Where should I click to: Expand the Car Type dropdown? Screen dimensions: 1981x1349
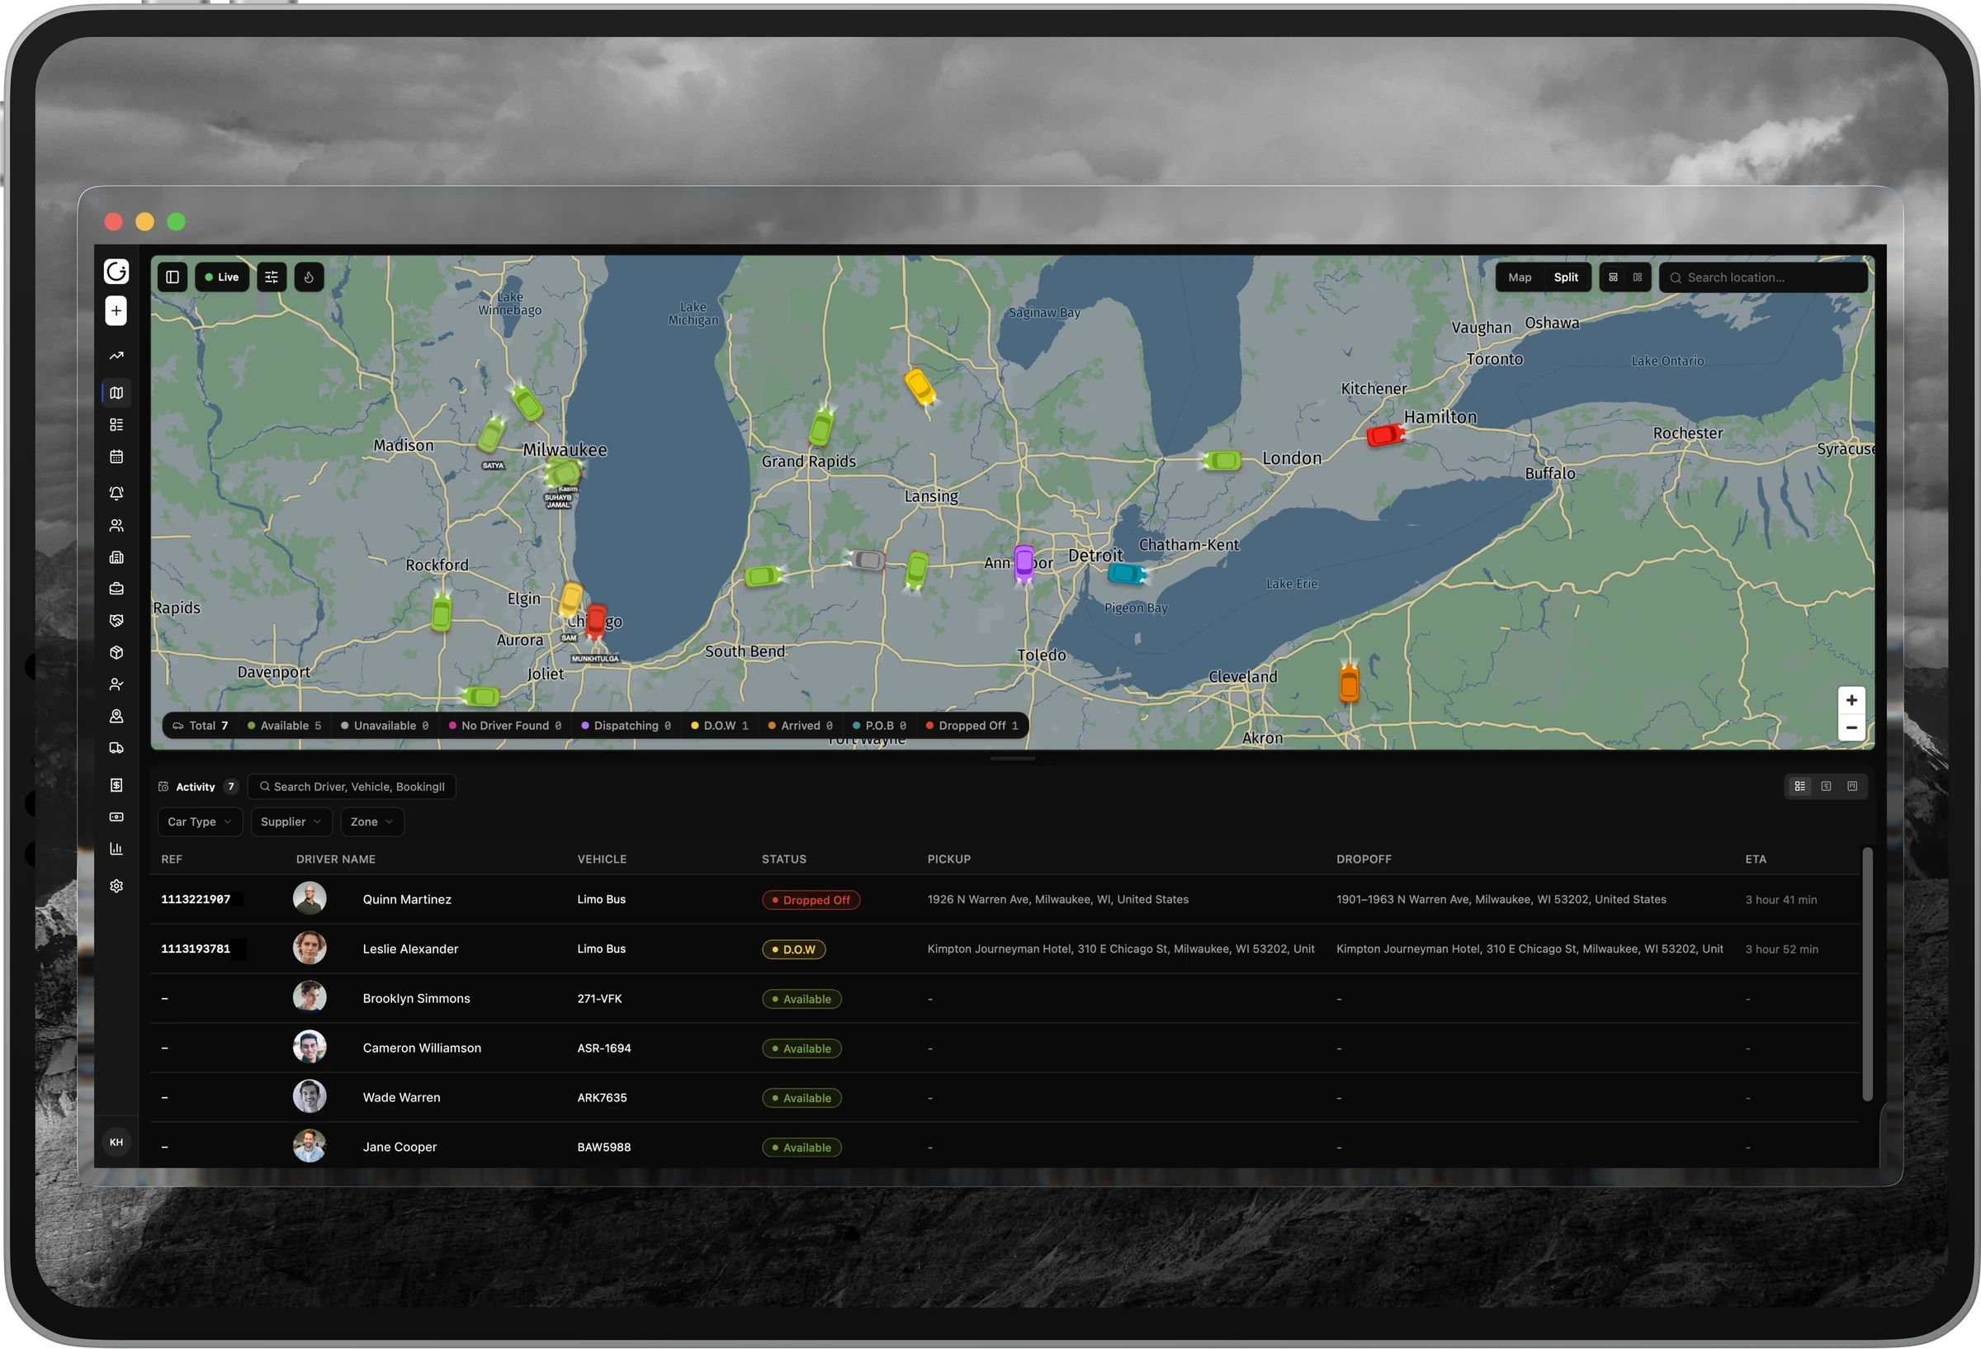200,822
